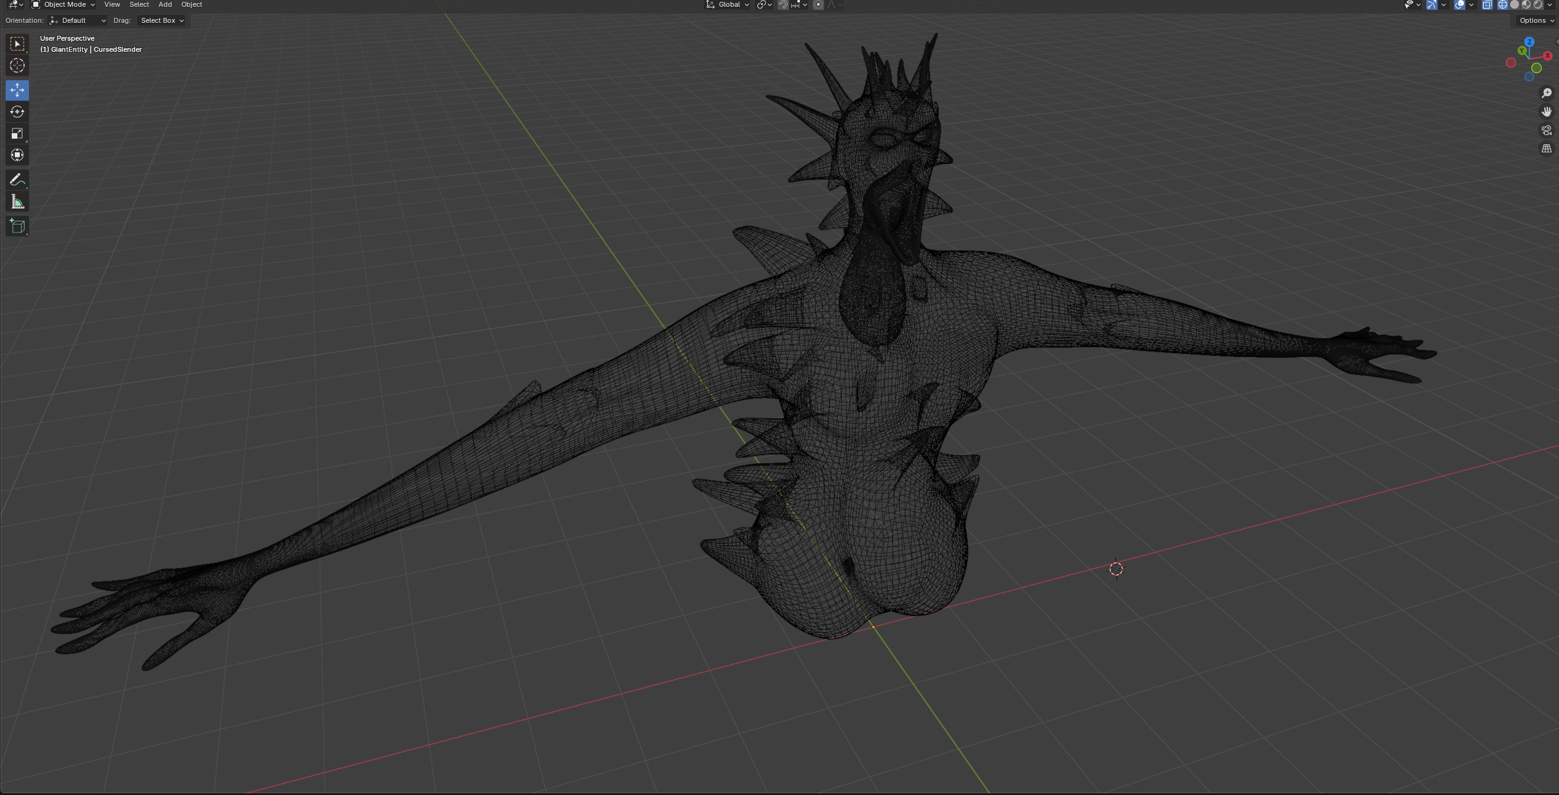The height and width of the screenshot is (795, 1559).
Task: Open the editor type menu icon
Action: click(15, 4)
